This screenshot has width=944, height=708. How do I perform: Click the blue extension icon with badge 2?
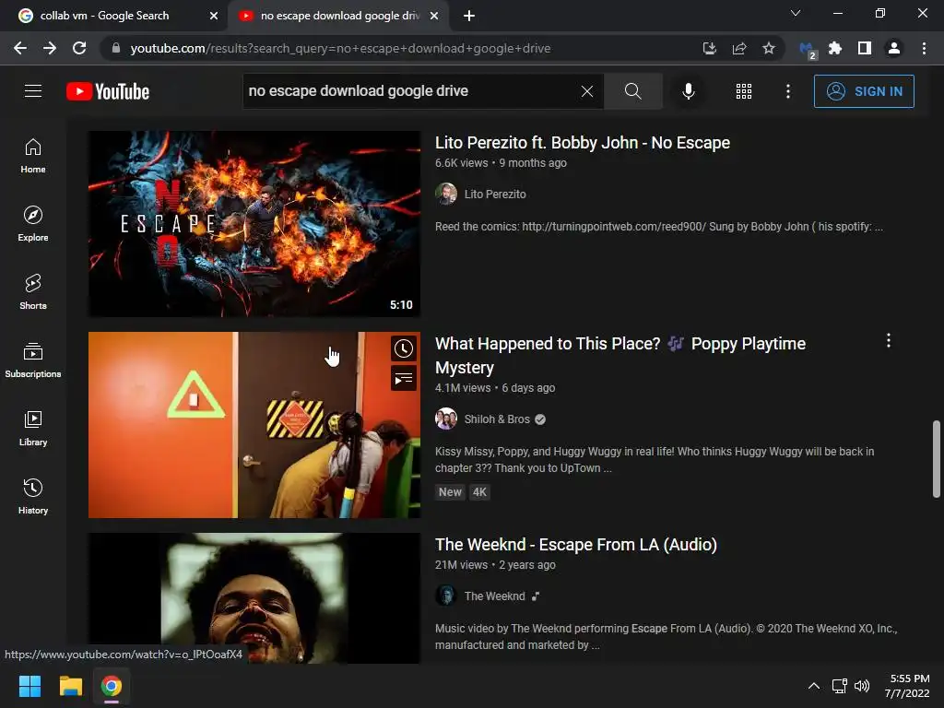click(x=808, y=50)
